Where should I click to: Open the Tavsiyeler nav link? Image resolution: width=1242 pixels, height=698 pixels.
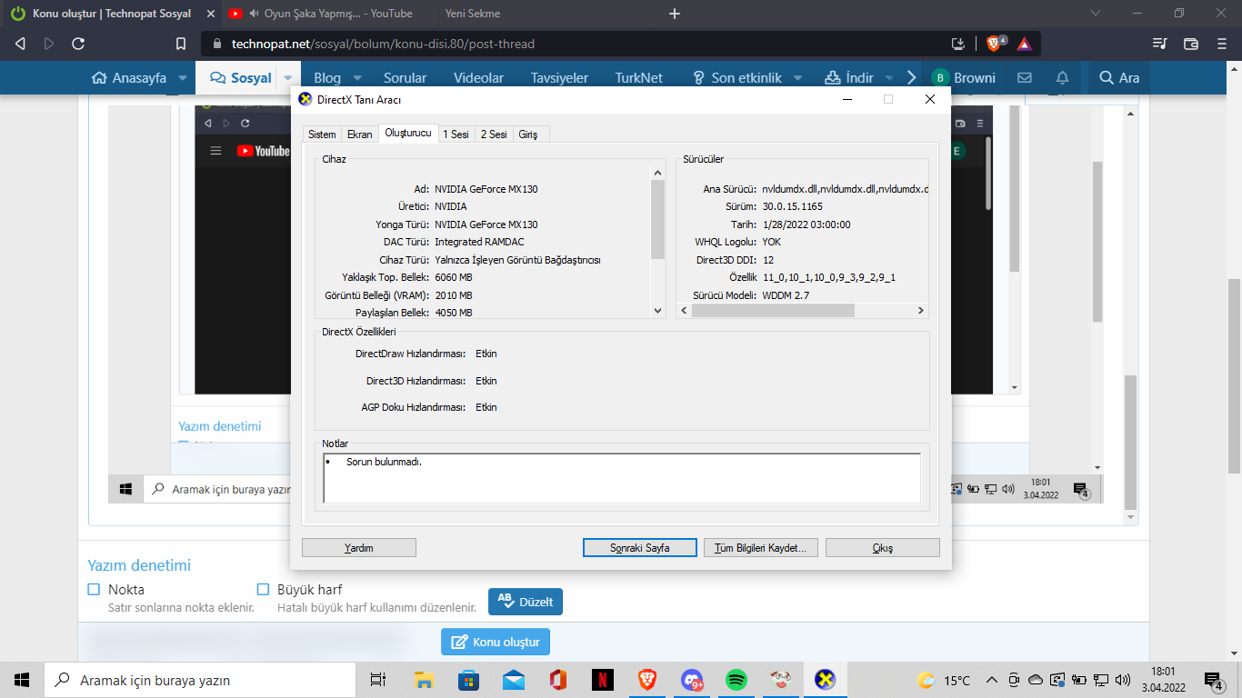(x=559, y=78)
